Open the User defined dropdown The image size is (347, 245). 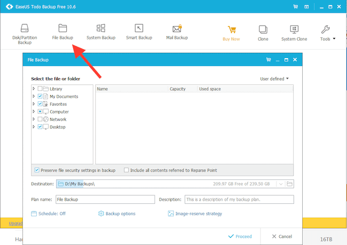pos(274,79)
